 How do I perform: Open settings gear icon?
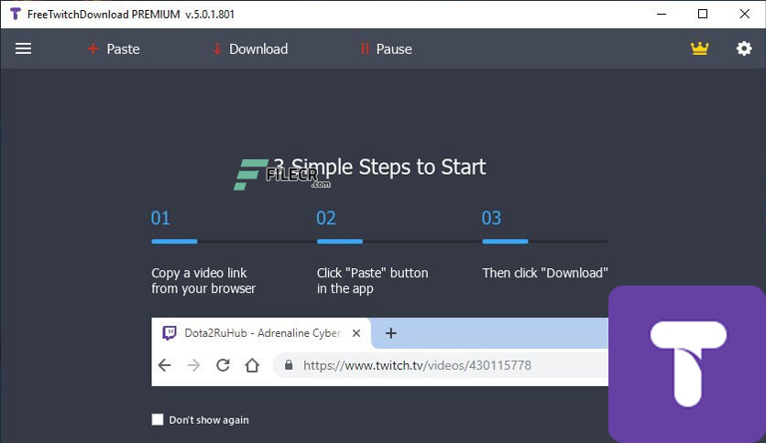(744, 49)
